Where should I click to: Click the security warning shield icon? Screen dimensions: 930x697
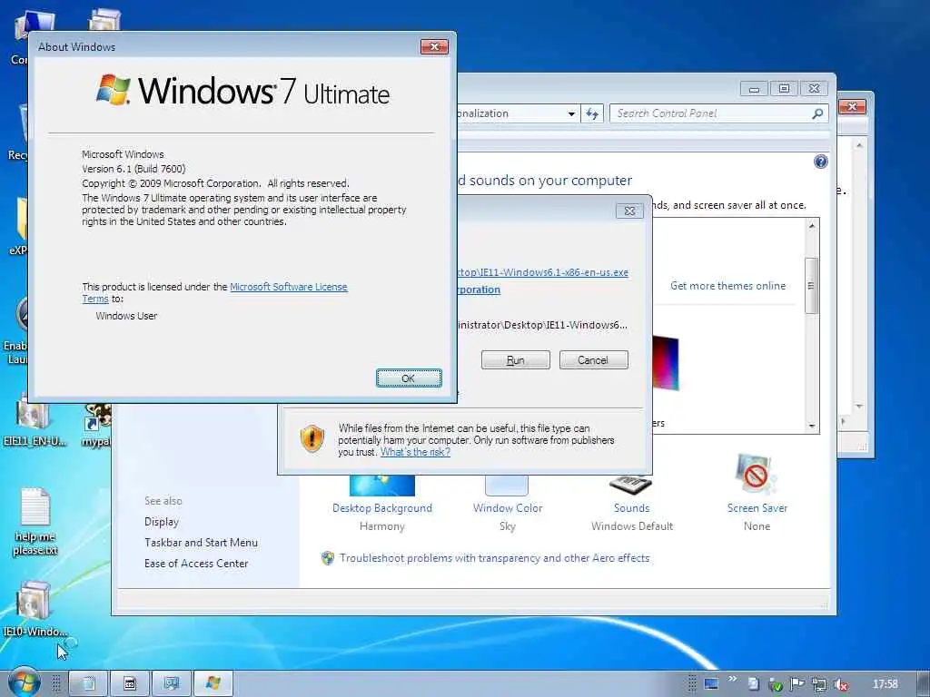pos(312,439)
